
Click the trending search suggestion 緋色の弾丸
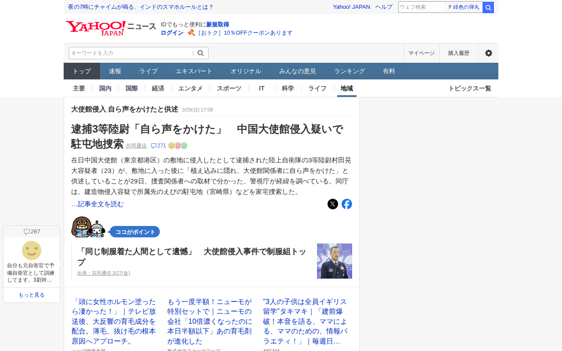[464, 7]
